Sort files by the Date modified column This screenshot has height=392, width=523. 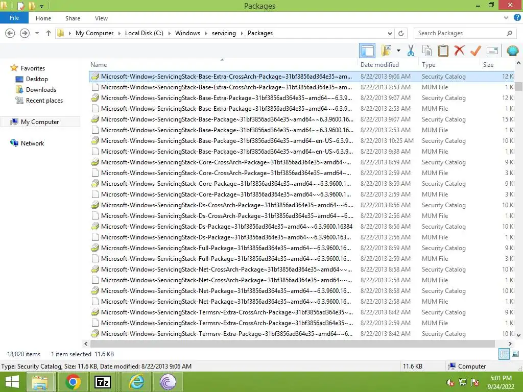(388, 65)
